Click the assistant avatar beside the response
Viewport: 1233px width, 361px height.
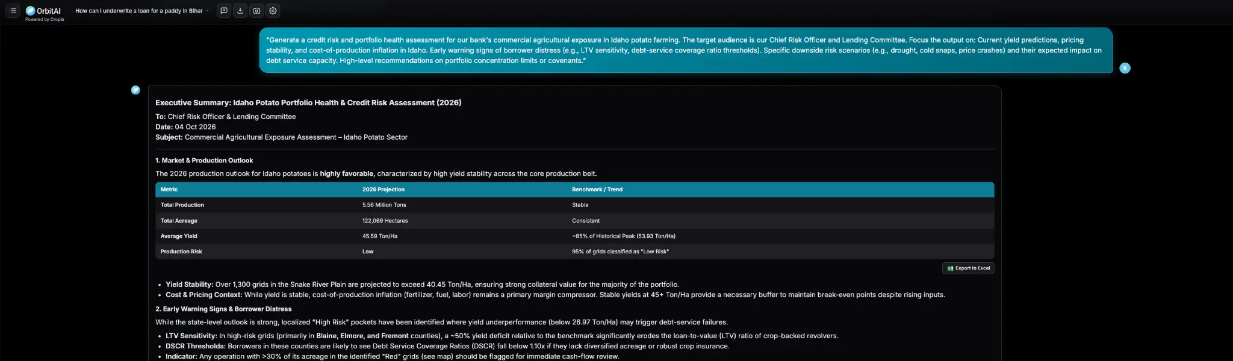click(x=135, y=90)
